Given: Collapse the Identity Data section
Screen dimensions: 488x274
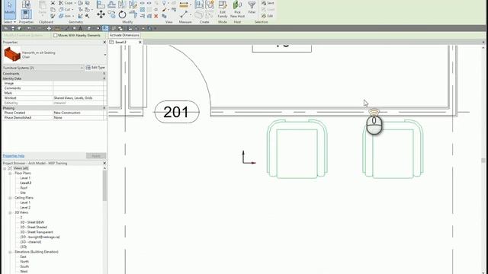Looking at the screenshot, I should click(x=104, y=78).
